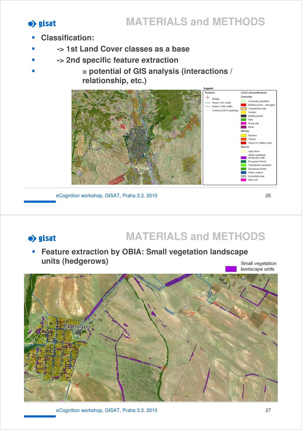Click page number 27
The image size is (302, 430).
pos(268,410)
